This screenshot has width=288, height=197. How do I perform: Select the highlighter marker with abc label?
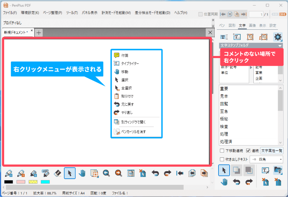[x=46, y=173]
